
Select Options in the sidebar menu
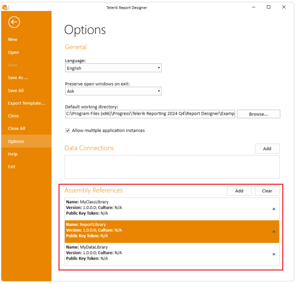tap(26, 141)
